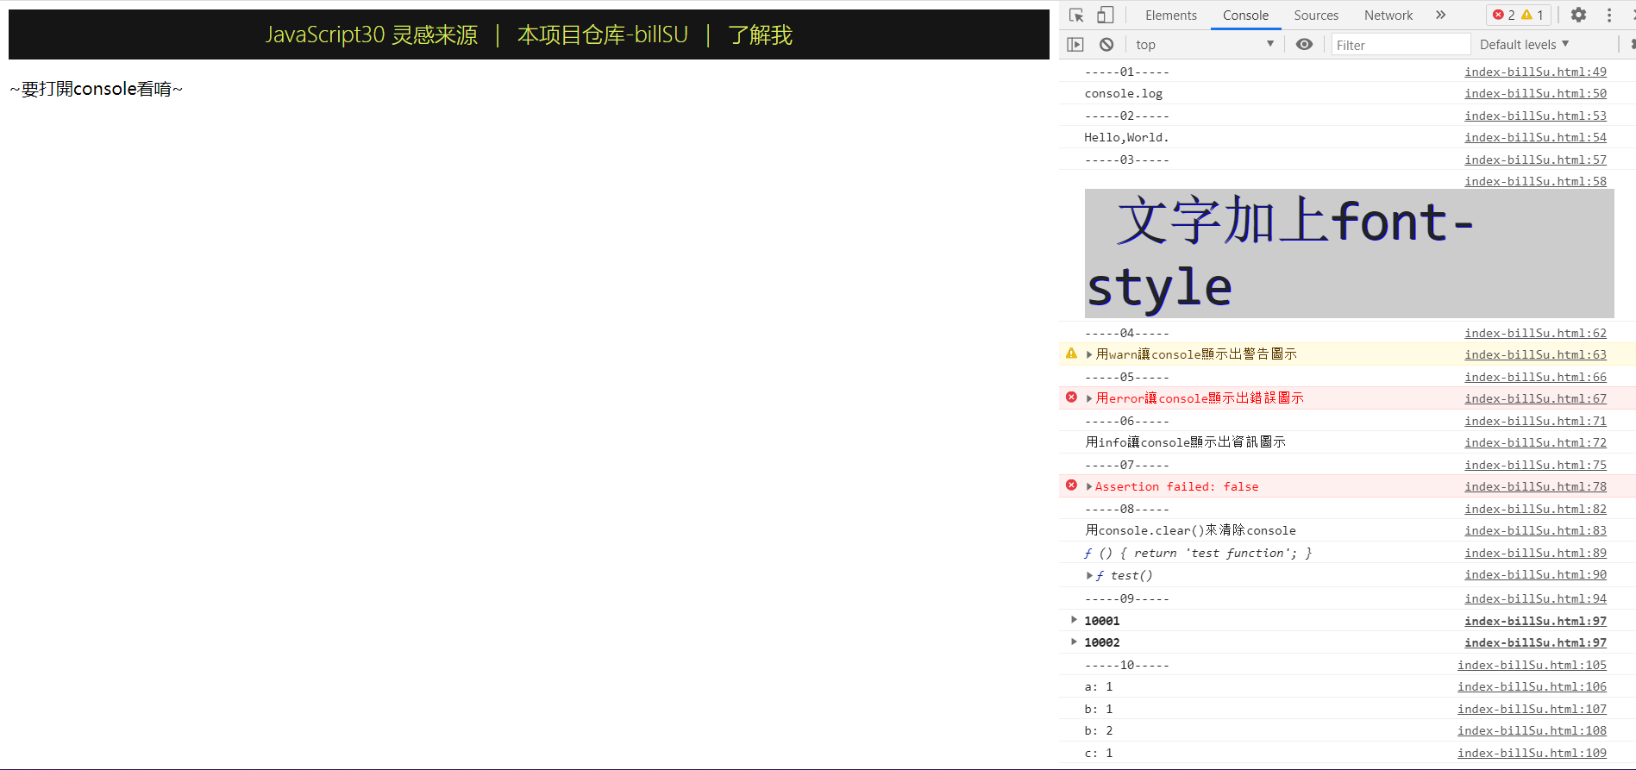Click the ~要打開console看唷~ page text
Screen dimensions: 1636x770
pyautogui.click(x=97, y=89)
